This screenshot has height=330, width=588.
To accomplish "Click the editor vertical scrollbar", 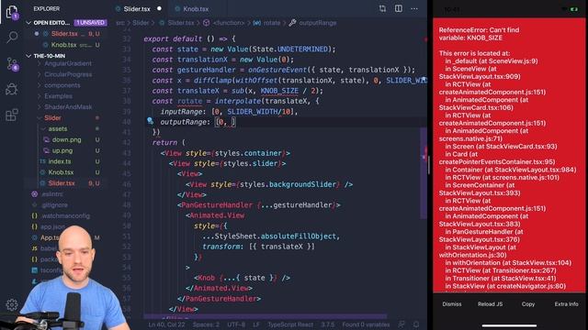I will [424, 173].
